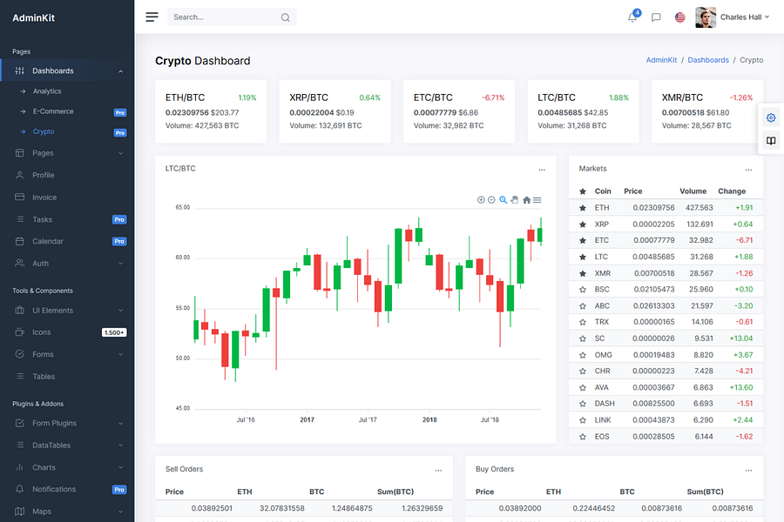784x522 pixels.
Task: Open Markets card options menu
Action: click(748, 170)
